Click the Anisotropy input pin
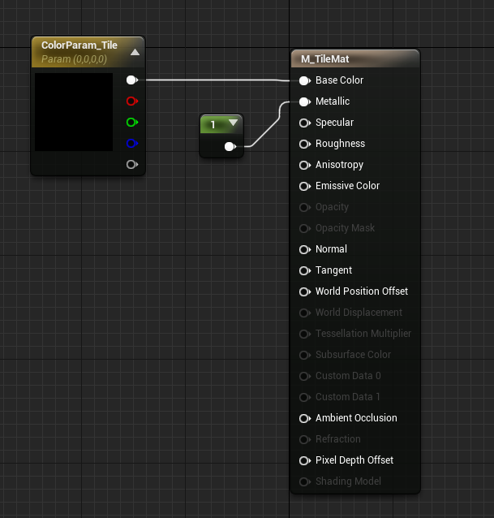Viewport: 494px width, 518px height. coord(304,165)
